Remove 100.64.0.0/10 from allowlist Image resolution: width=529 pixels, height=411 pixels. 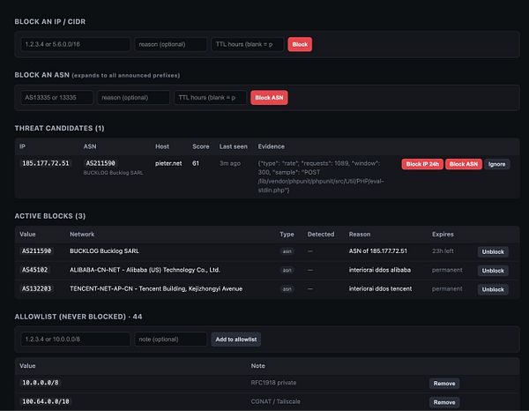pyautogui.click(x=444, y=402)
